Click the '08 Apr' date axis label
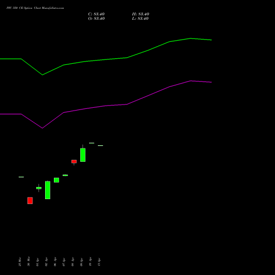275x275 pixels. tap(73, 262)
